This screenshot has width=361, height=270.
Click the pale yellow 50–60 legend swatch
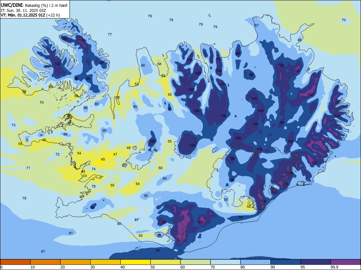pyautogui.click(x=165, y=262)
